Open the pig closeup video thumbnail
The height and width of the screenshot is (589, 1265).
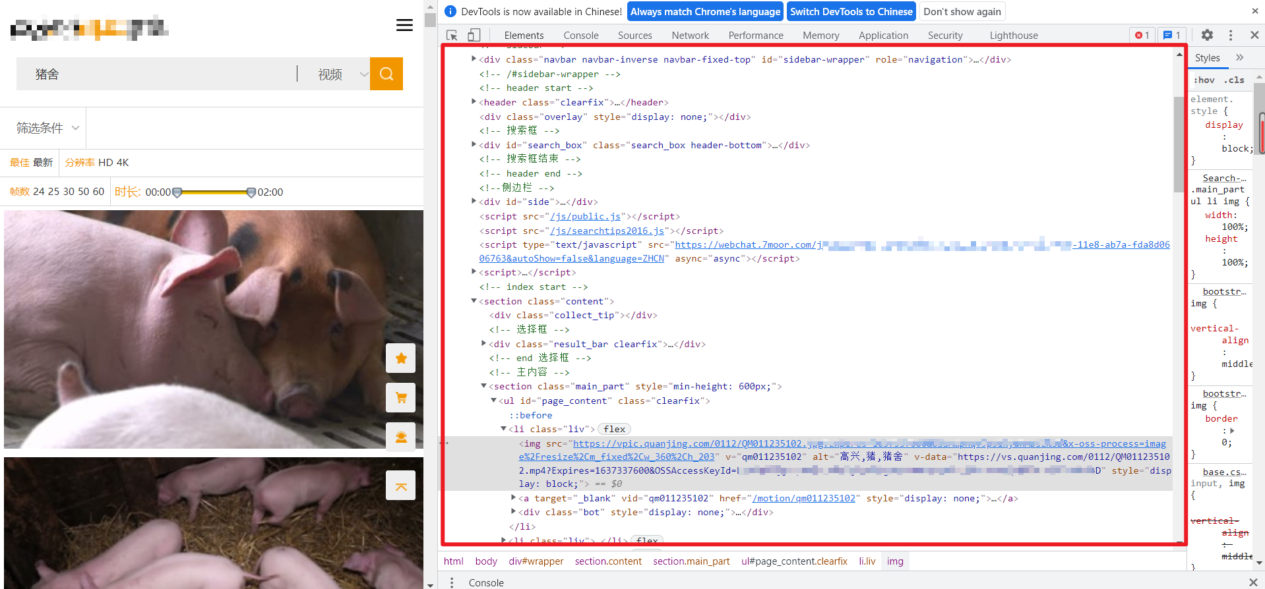click(214, 329)
